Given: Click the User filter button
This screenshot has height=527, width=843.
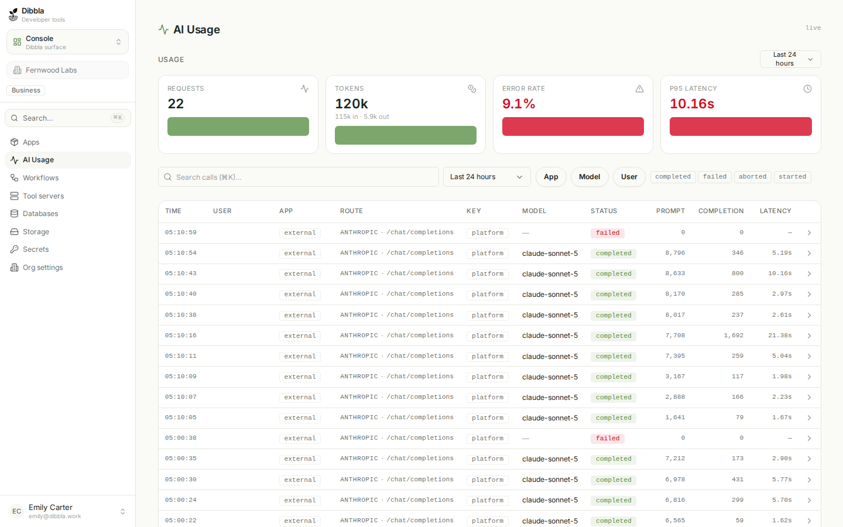Looking at the screenshot, I should tap(629, 177).
